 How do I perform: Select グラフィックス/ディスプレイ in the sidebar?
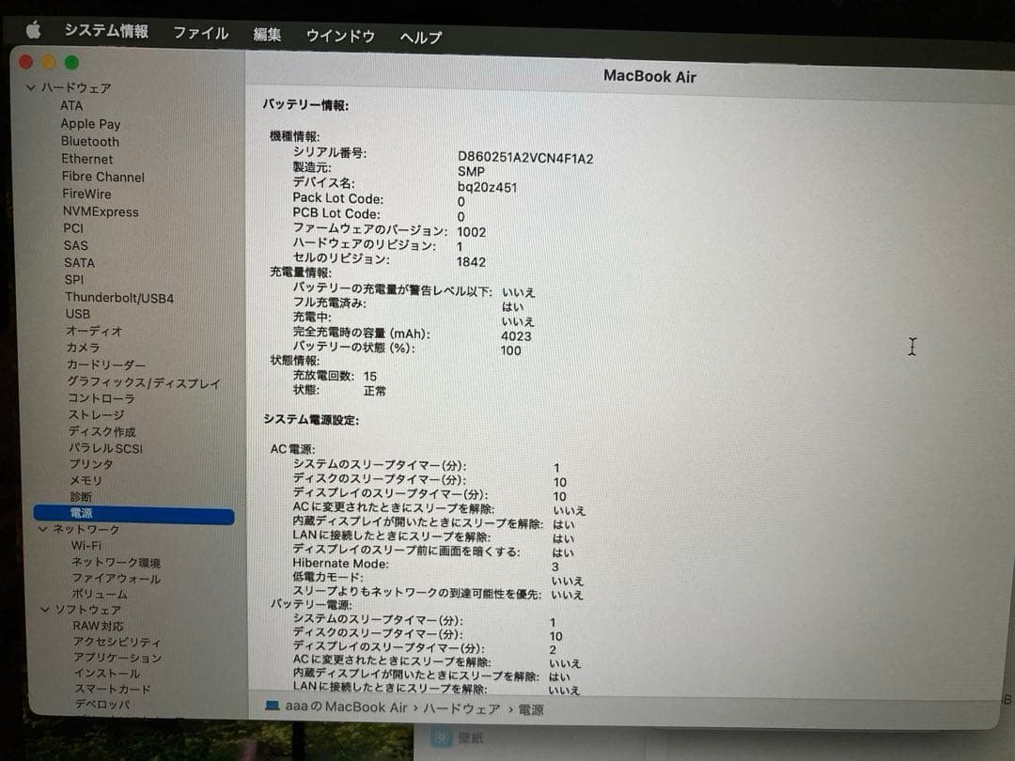coord(144,382)
